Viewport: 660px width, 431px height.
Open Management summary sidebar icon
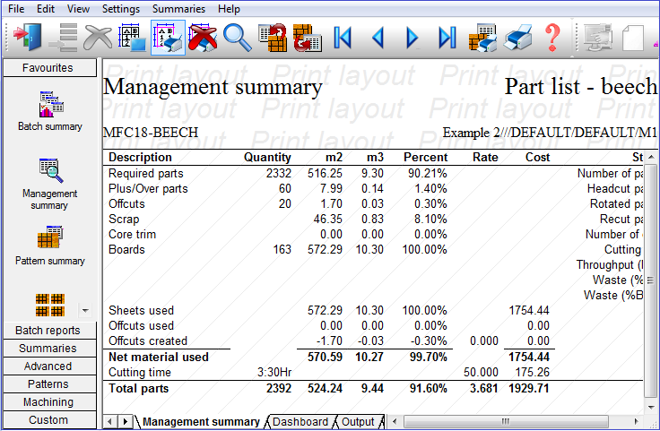point(50,185)
